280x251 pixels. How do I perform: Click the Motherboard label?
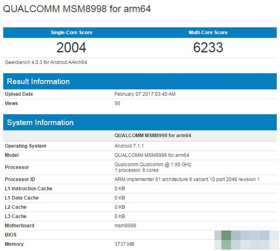click(20, 226)
